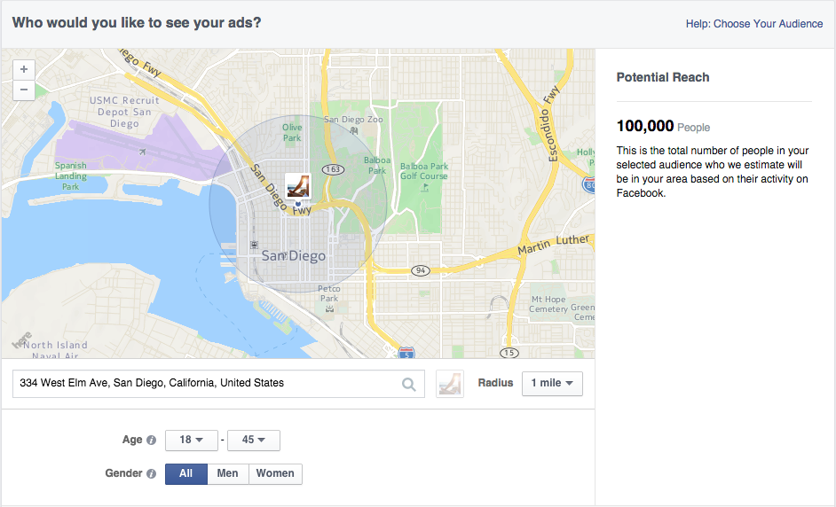Viewport: 836px width, 507px height.
Task: Click the highway 163 shield on map
Action: click(333, 169)
